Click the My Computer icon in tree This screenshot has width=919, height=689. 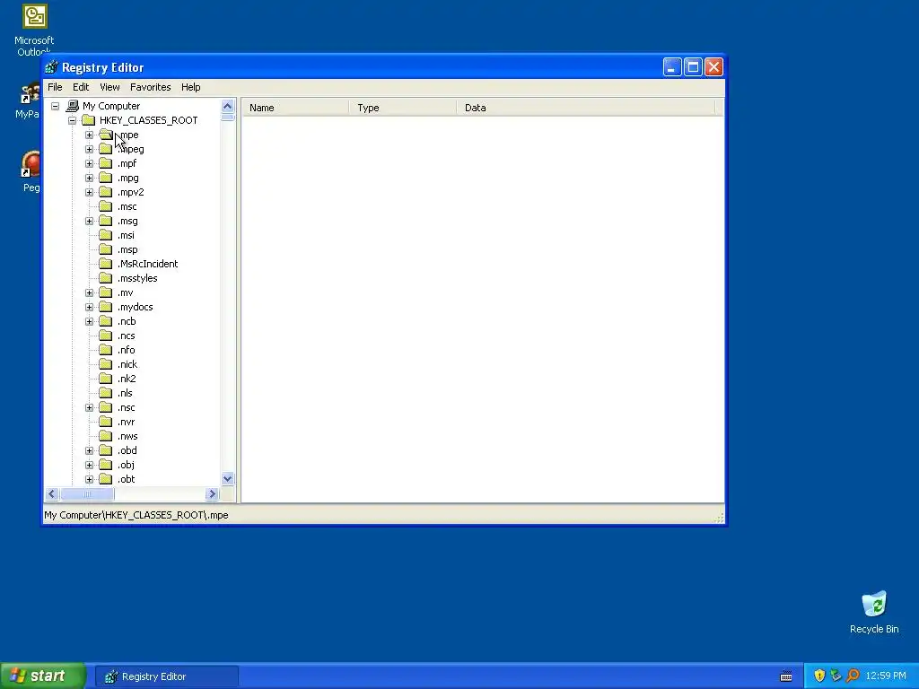pos(72,106)
